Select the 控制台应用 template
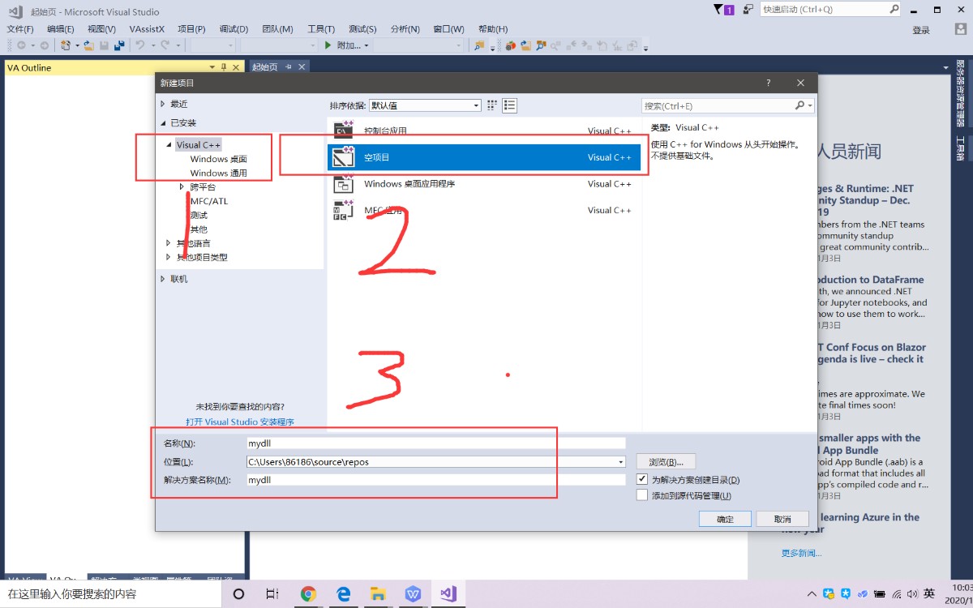 483,131
